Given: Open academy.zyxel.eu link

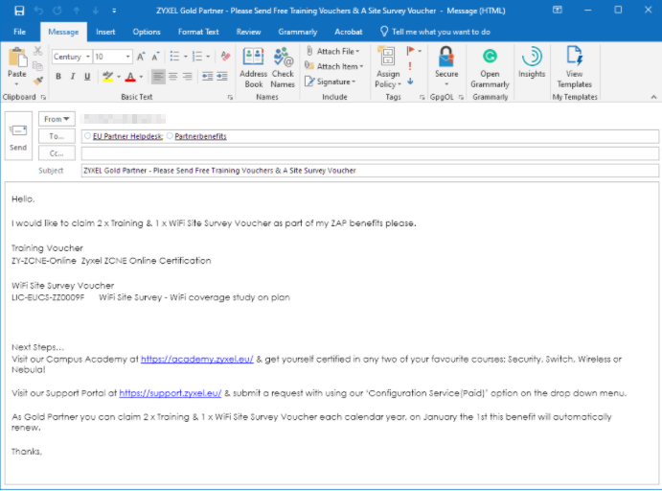Looking at the screenshot, I should [x=196, y=360].
